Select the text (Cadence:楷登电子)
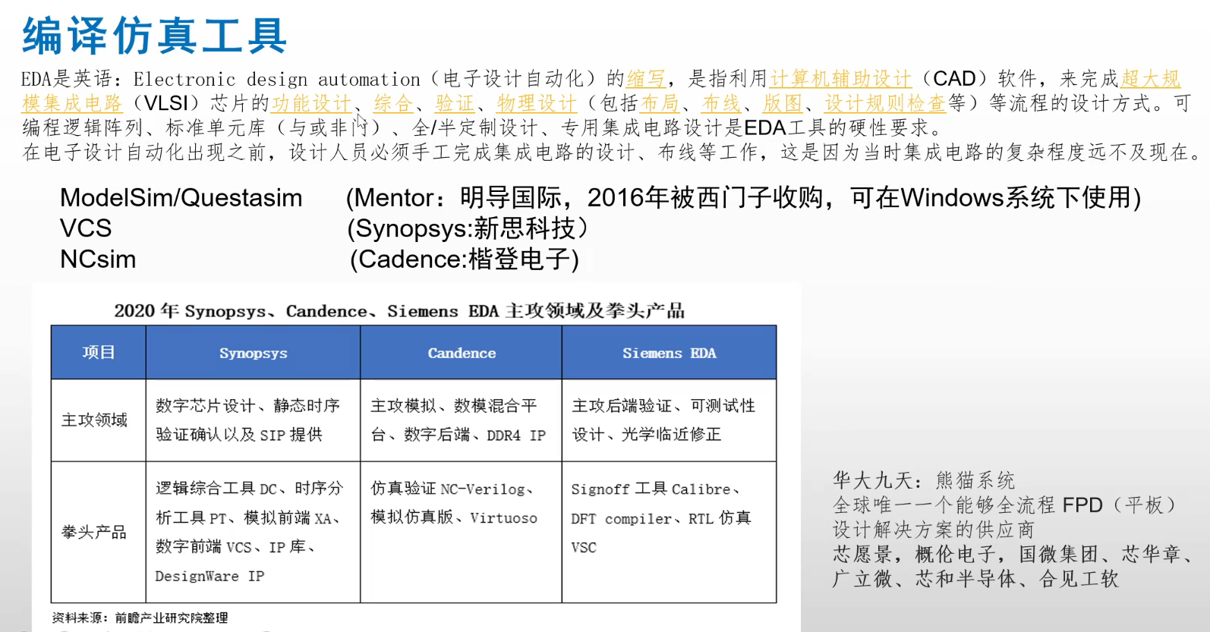This screenshot has width=1210, height=632. click(x=465, y=259)
